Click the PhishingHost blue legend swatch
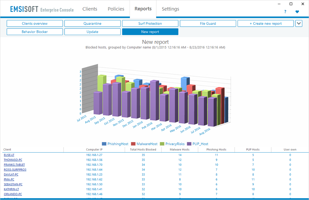The image size is (309, 200). (x=104, y=144)
